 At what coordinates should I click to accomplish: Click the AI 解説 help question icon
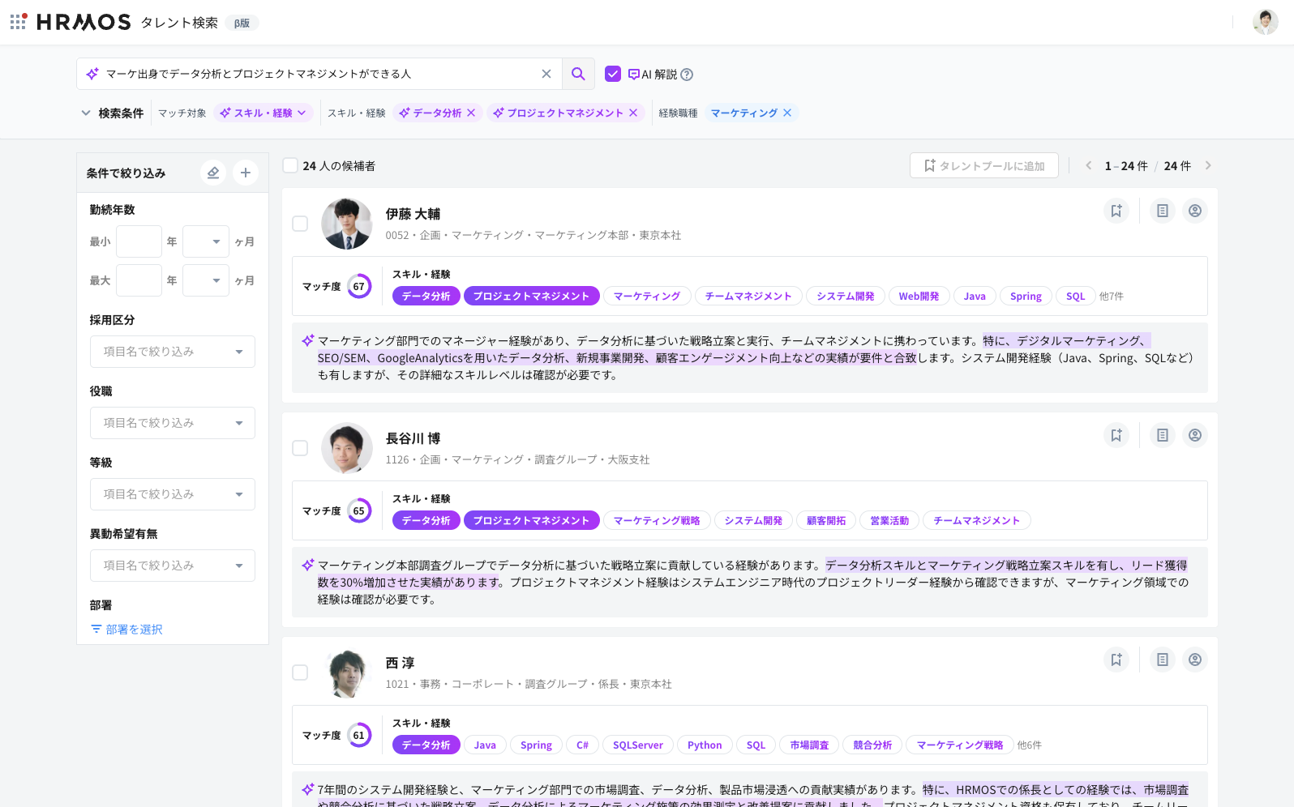687,75
